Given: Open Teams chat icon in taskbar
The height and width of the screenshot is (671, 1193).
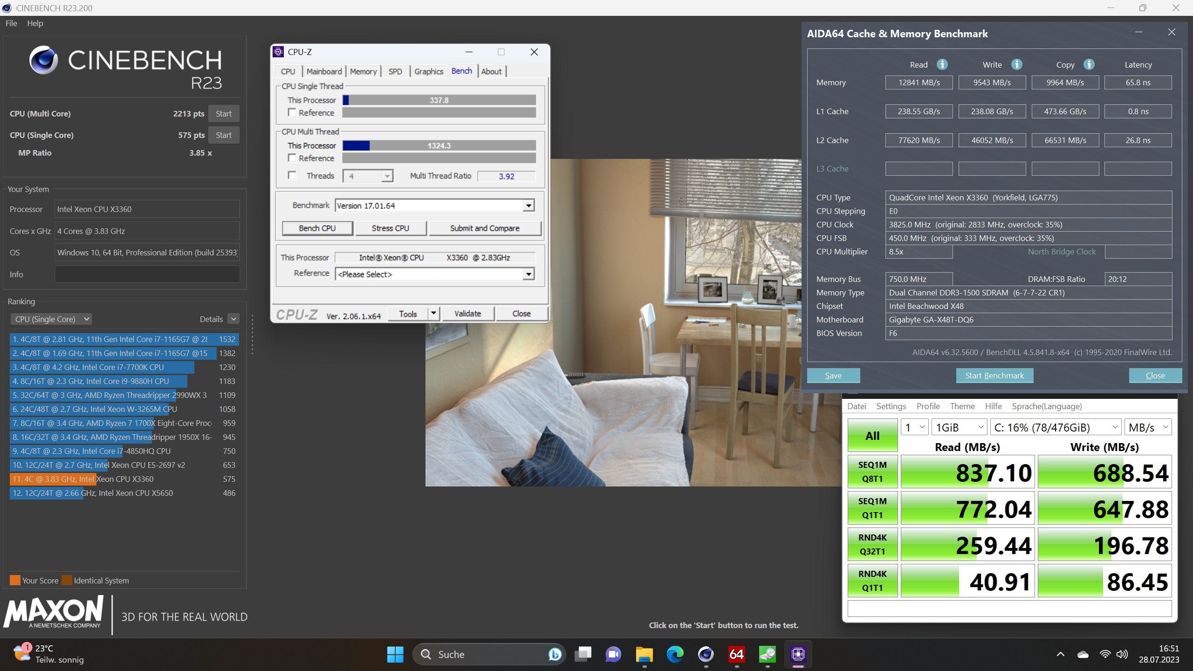Looking at the screenshot, I should (613, 654).
